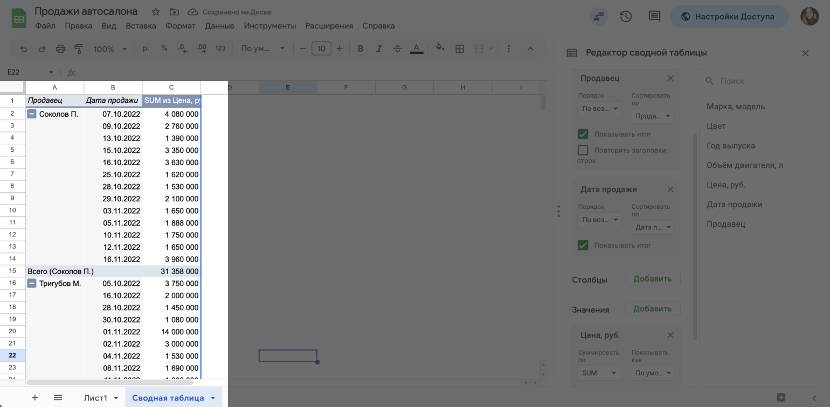Screen dimensions: 830x407
Task: Uncheck Показывать итог under Продавец
Action: (x=583, y=134)
